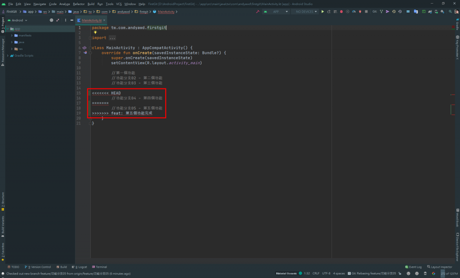The image size is (460, 278).
Task: Open the Event Log
Action: [x=413, y=267]
